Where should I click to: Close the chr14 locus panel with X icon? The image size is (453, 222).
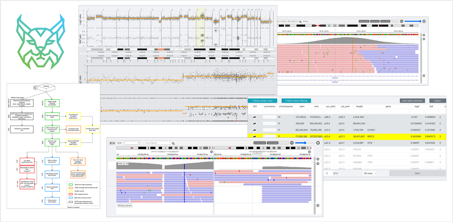[211, 152]
